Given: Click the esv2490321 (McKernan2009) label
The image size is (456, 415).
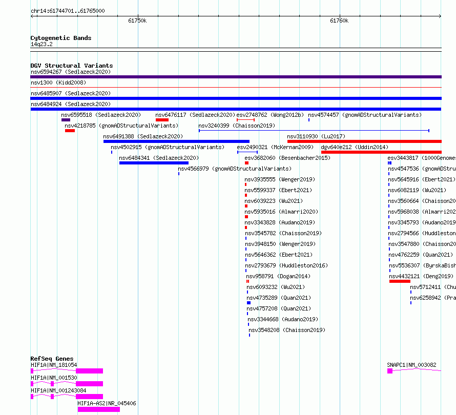Looking at the screenshot, I should [x=275, y=147].
